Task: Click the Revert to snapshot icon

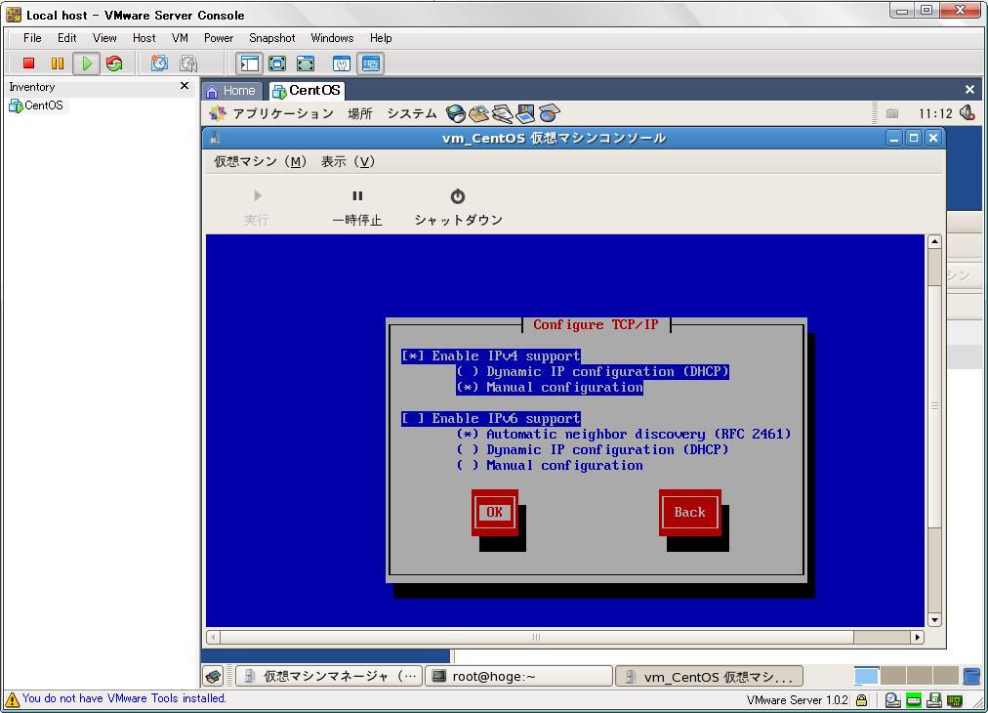Action: [188, 63]
